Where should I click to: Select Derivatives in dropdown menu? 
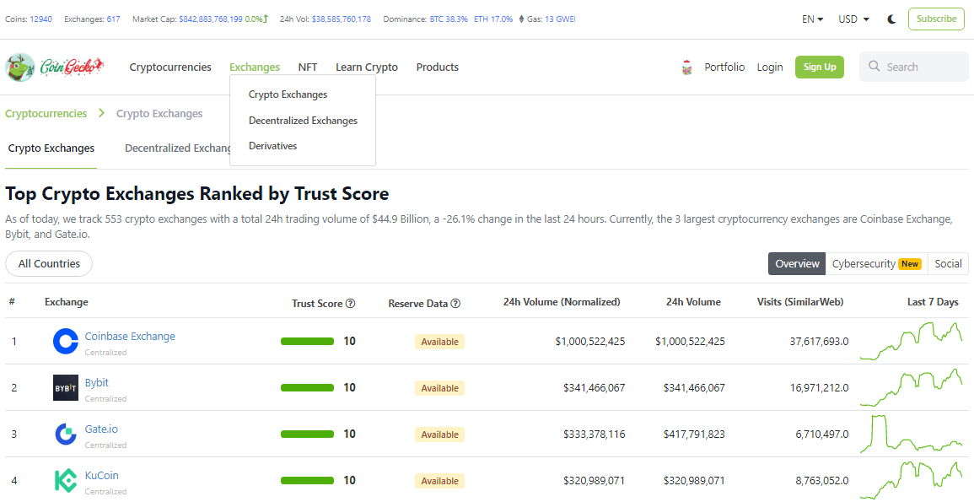click(x=272, y=146)
